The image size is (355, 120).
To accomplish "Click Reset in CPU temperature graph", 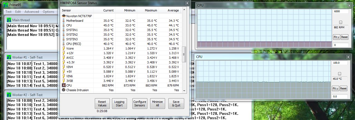I will (343, 88).
